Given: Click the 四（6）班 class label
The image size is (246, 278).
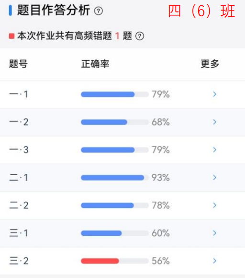Looking at the screenshot, I should point(201,11).
